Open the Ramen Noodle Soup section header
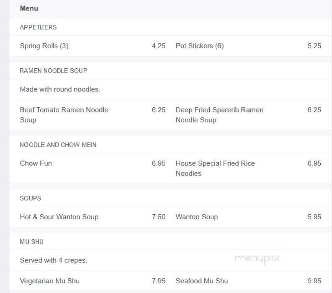The height and width of the screenshot is (293, 332). click(54, 71)
